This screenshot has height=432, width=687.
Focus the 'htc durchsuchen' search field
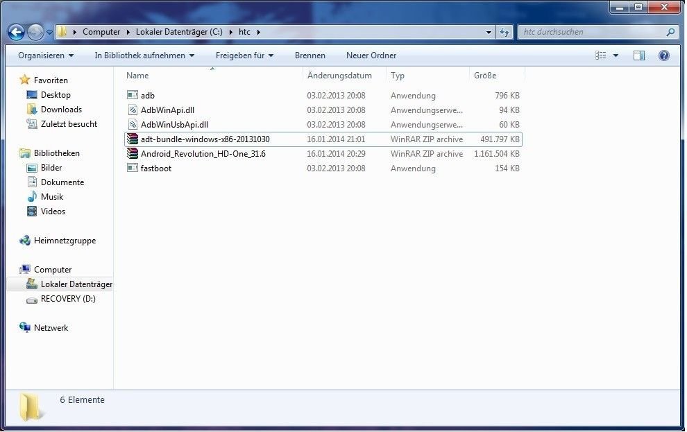tap(591, 32)
